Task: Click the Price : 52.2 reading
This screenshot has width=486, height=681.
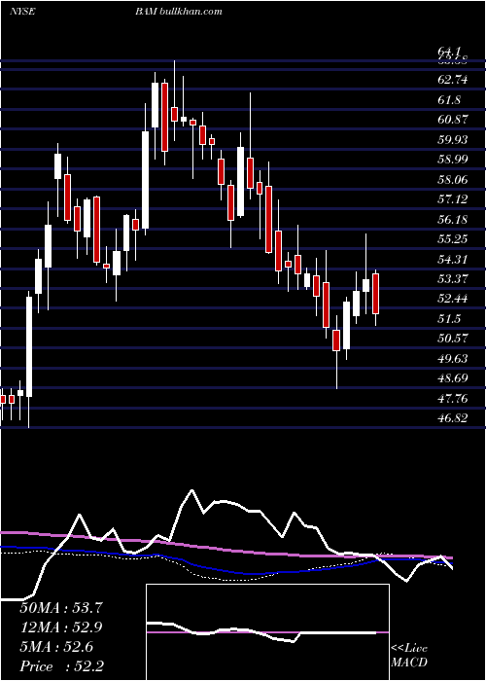Action: (61, 666)
